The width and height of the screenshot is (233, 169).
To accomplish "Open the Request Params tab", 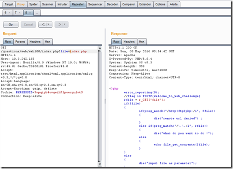I will coord(20,42).
